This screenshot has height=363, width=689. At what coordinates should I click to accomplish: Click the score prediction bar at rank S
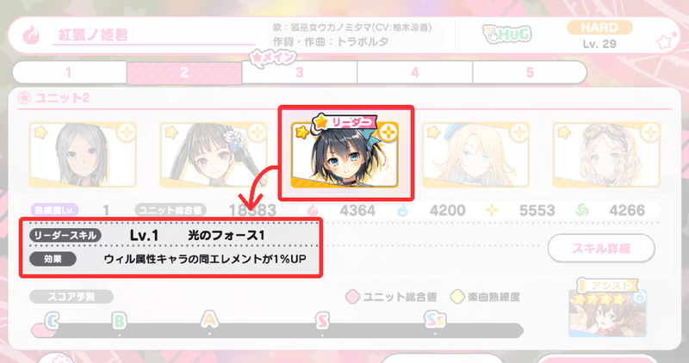pos(322,330)
